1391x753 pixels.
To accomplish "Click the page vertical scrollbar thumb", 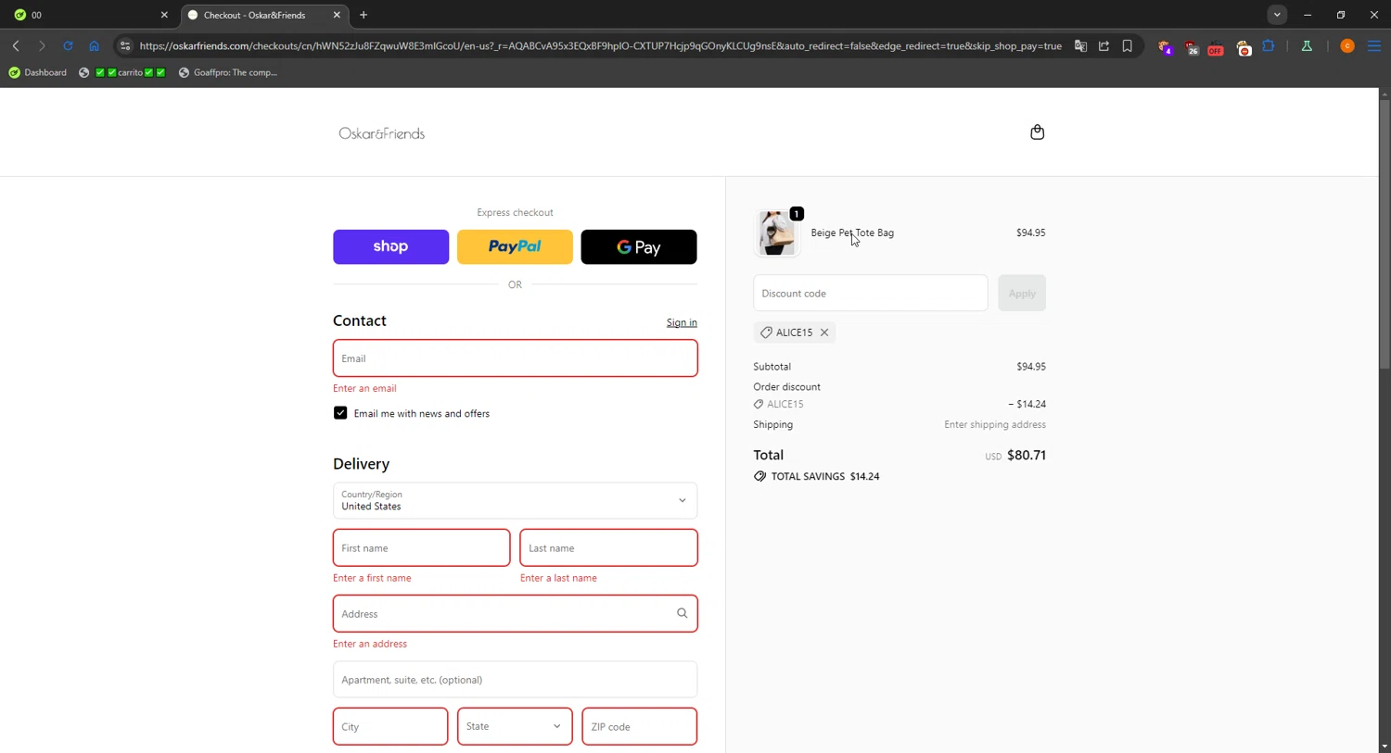I will point(1385,233).
